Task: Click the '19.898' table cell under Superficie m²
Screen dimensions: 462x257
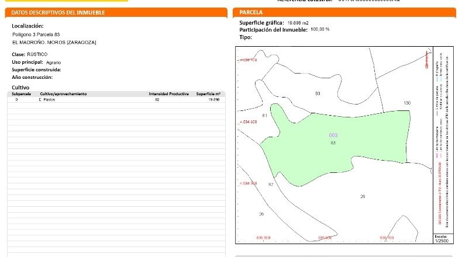Action: [x=214, y=99]
